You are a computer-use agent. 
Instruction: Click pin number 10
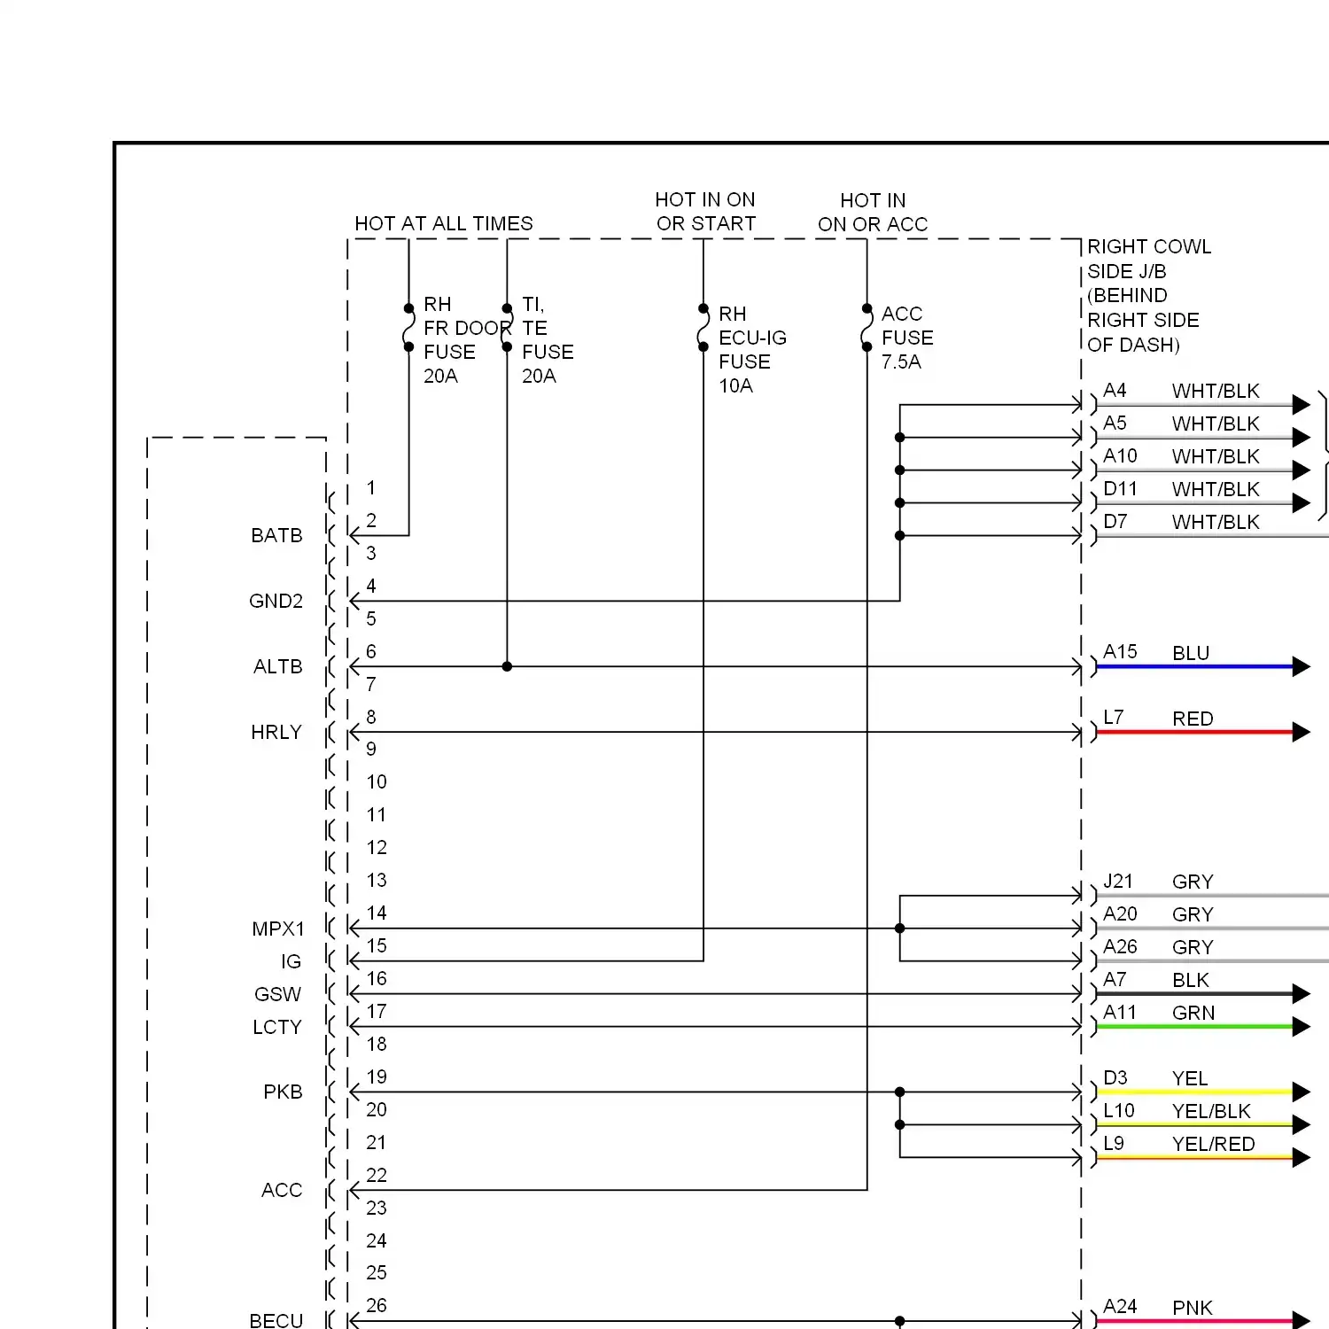click(377, 781)
